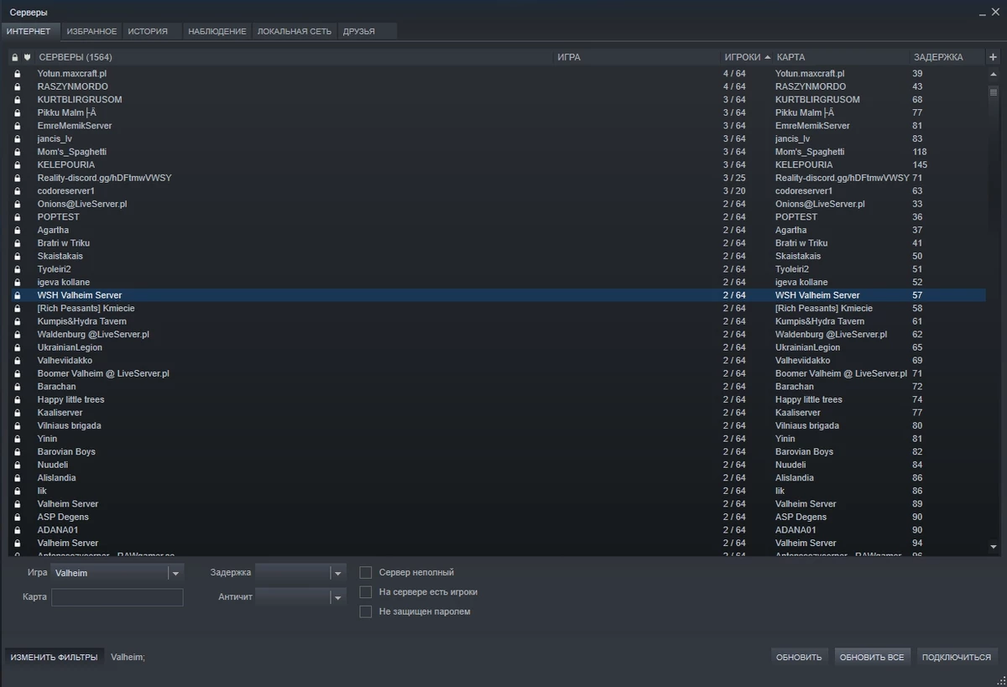Select server name 'Reality-discord.gg/hDFtmwVWSY'

tap(104, 178)
